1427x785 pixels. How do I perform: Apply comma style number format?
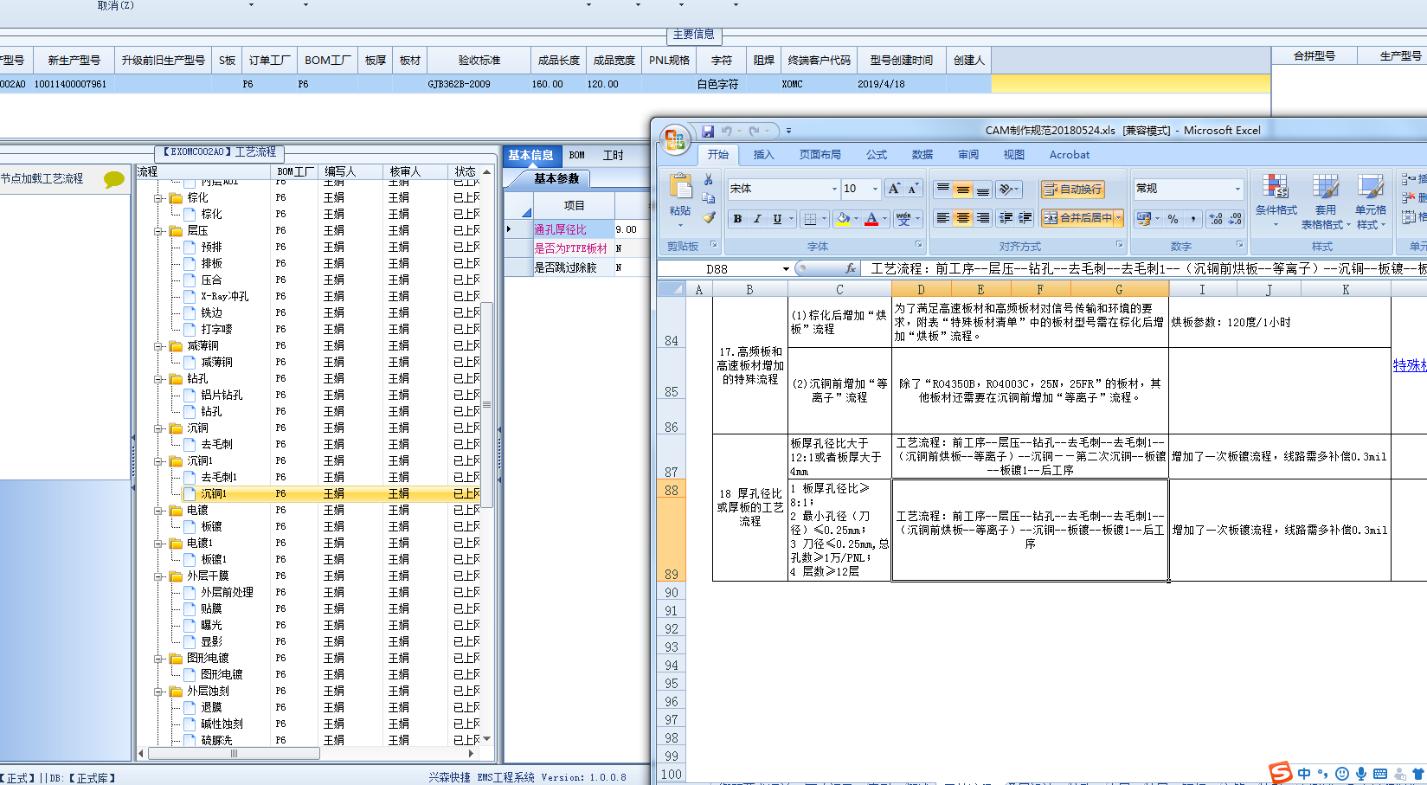(1192, 219)
